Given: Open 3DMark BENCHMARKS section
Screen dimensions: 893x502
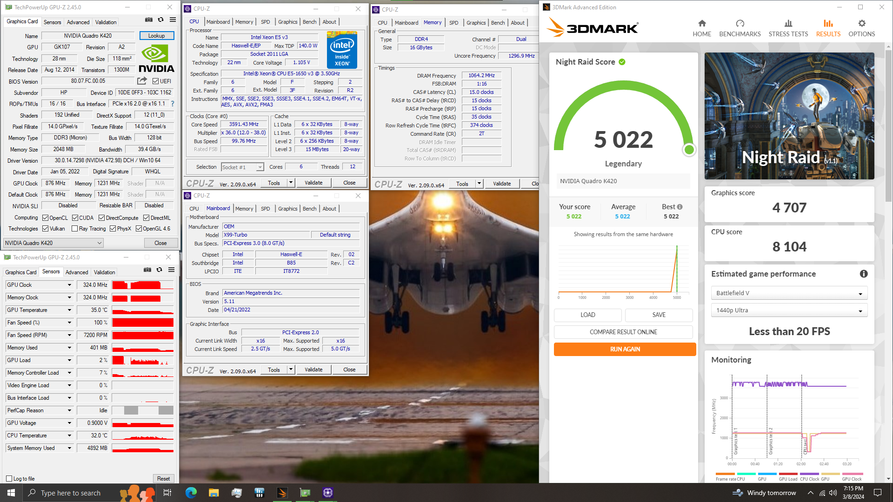Looking at the screenshot, I should click(x=740, y=28).
